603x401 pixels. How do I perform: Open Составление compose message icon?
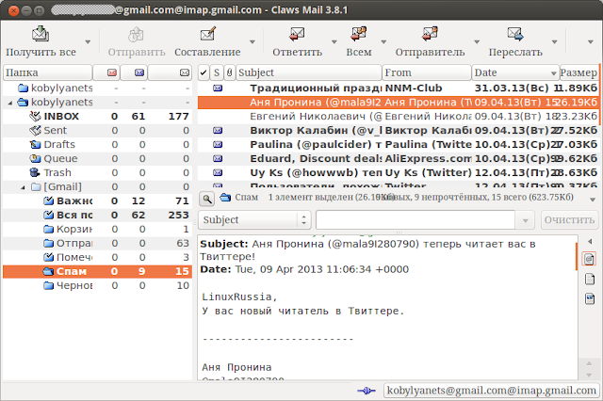click(x=207, y=34)
